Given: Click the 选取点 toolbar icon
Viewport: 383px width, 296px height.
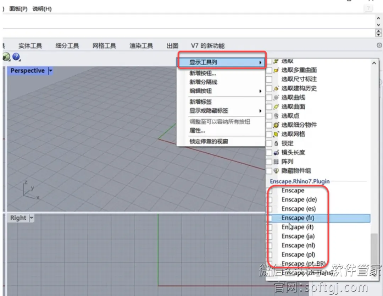Looking at the screenshot, I should tap(276, 116).
